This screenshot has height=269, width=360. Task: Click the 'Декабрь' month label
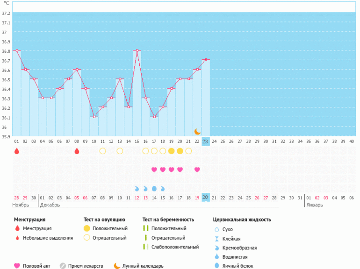tap(50, 205)
